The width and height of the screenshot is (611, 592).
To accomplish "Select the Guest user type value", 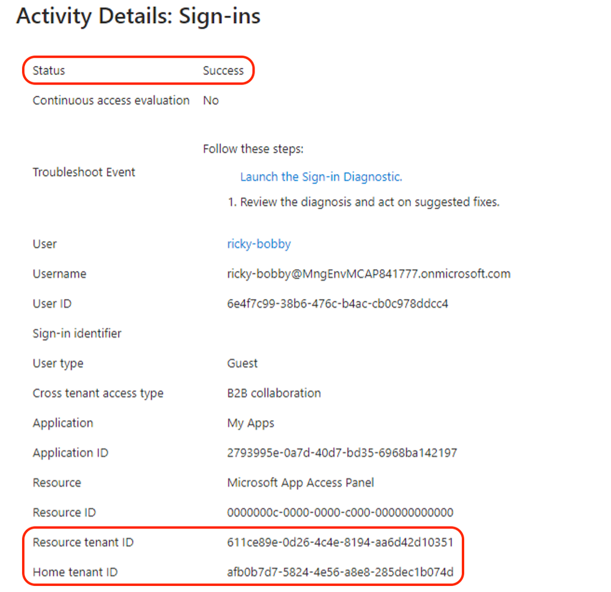I will (242, 363).
